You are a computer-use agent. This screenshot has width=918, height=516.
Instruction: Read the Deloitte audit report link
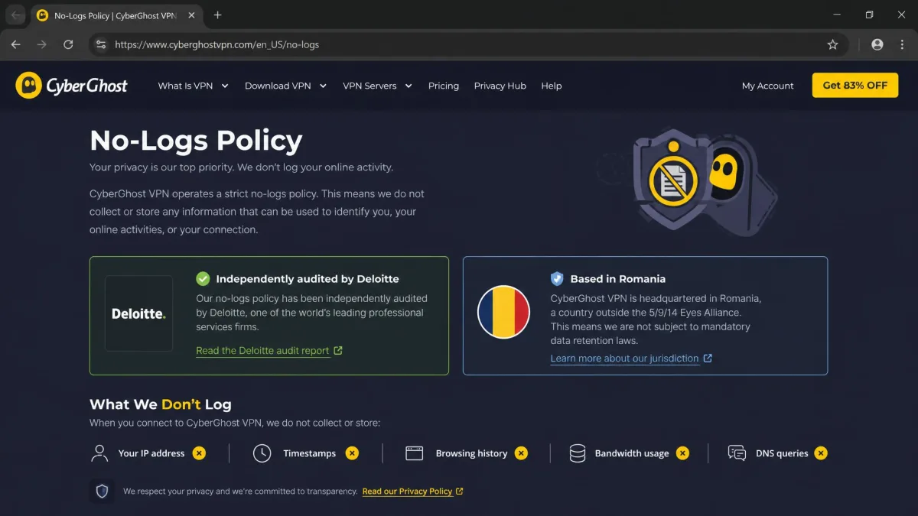click(262, 351)
